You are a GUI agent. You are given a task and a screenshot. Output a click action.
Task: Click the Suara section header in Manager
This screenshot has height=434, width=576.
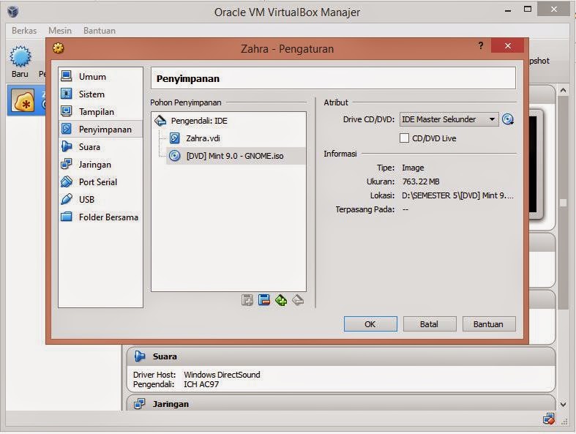[340, 356]
